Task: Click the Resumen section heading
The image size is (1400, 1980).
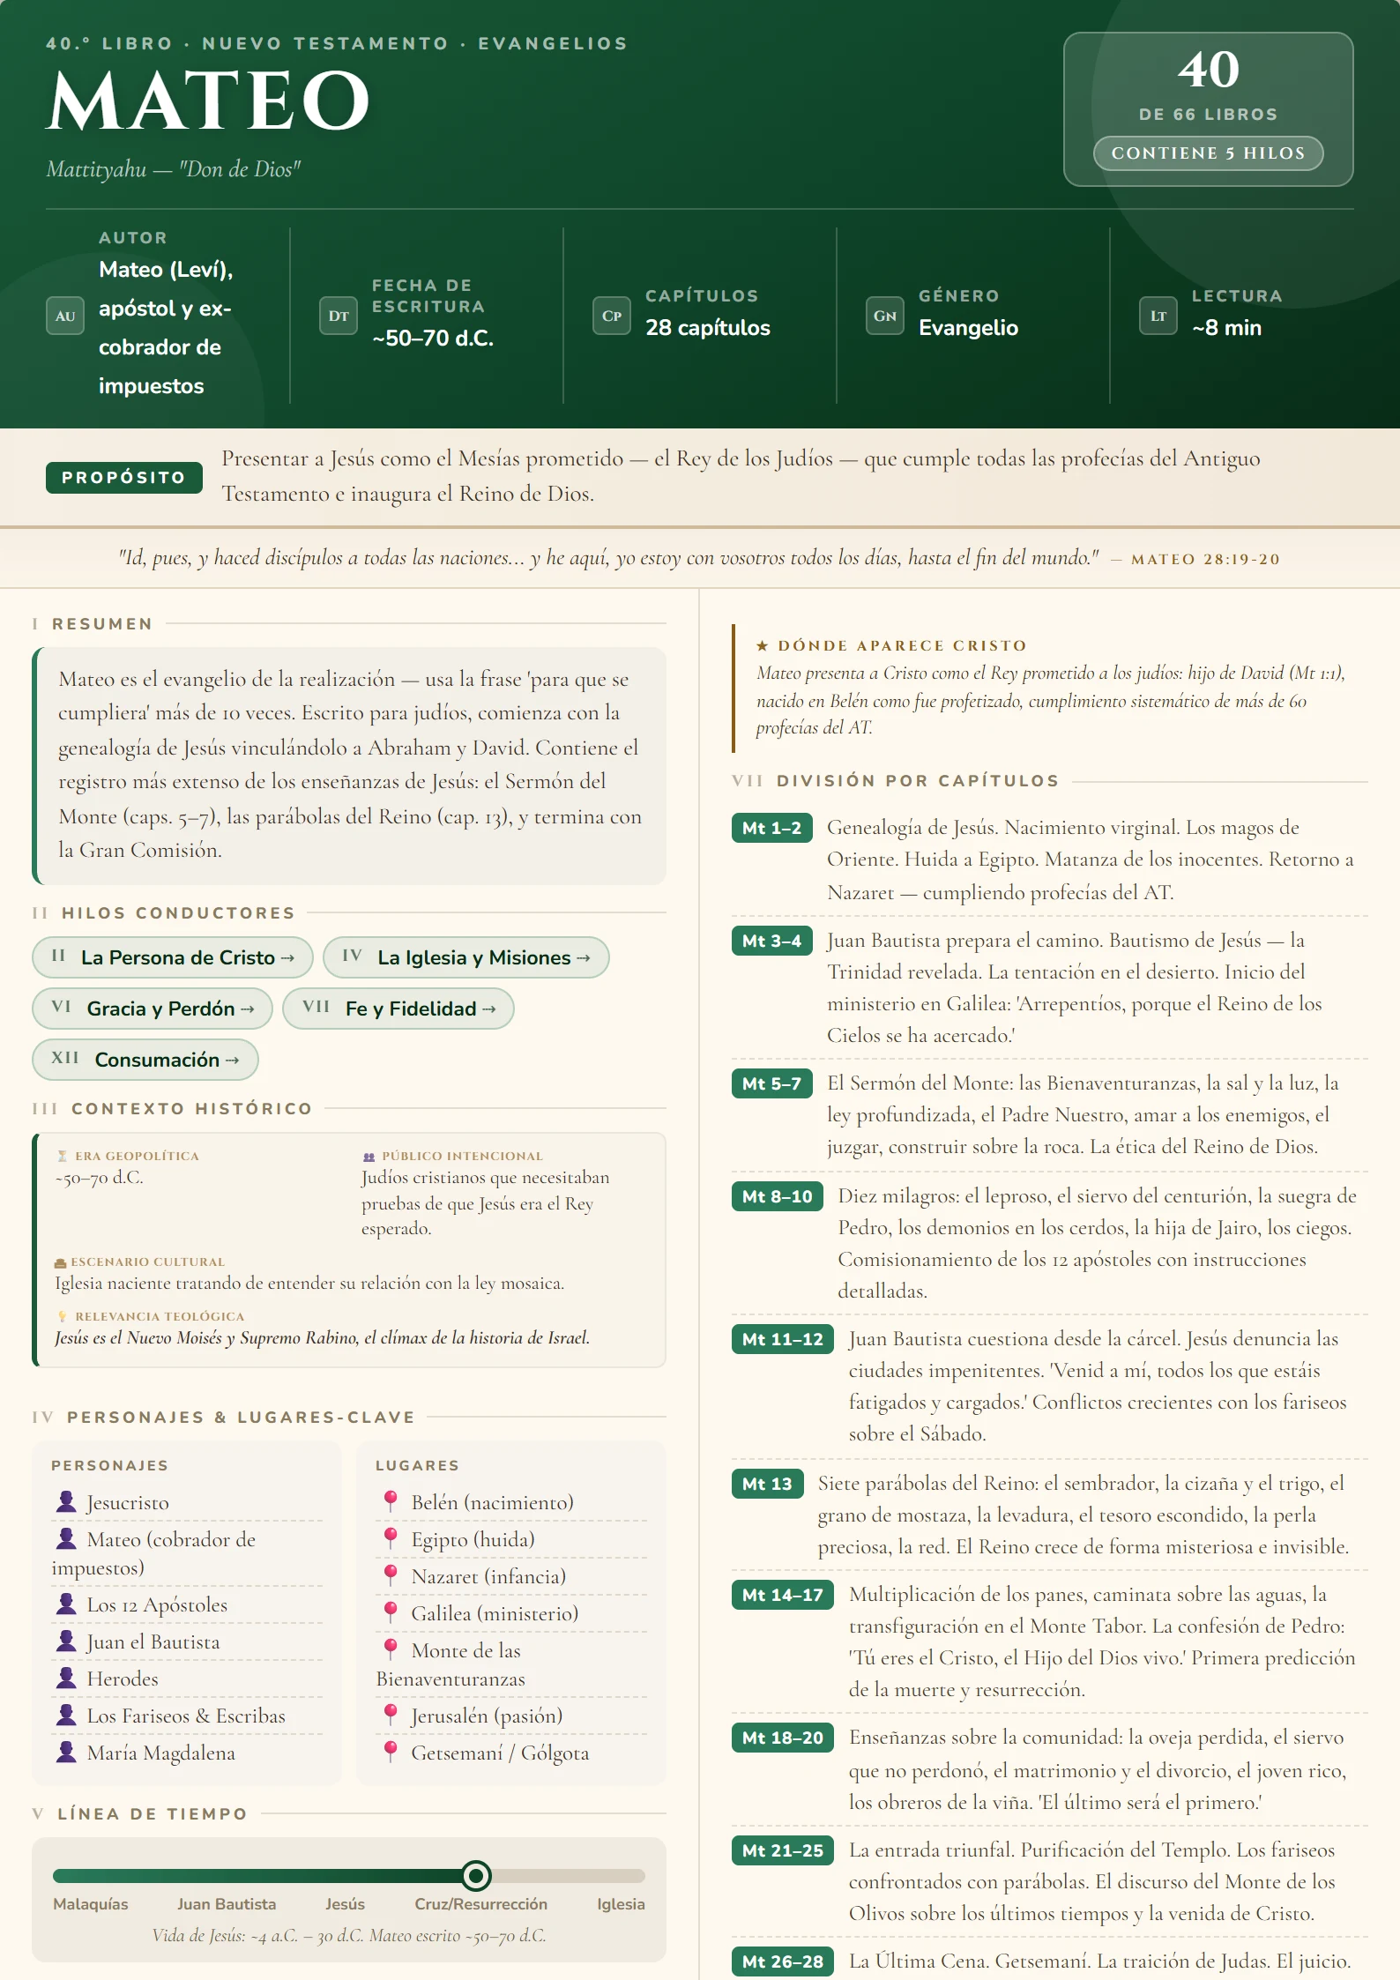Action: (x=102, y=624)
